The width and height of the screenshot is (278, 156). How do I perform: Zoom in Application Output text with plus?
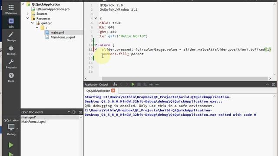(x=151, y=84)
